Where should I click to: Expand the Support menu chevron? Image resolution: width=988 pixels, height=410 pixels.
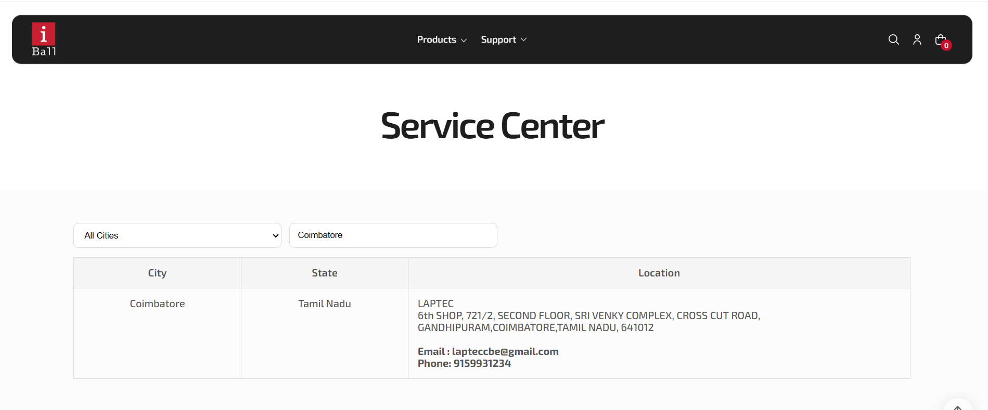click(524, 39)
